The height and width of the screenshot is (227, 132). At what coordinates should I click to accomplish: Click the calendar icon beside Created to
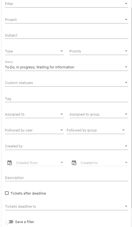click(74, 163)
